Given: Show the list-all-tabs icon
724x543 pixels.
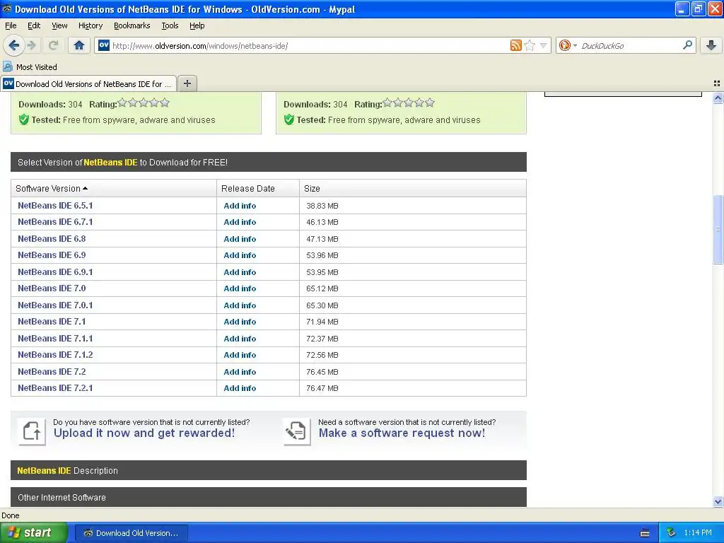Looking at the screenshot, I should point(717,83).
